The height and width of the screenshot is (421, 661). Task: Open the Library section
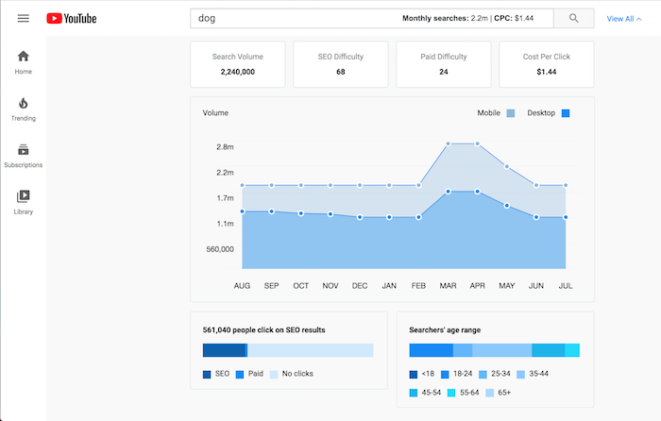[x=24, y=202]
